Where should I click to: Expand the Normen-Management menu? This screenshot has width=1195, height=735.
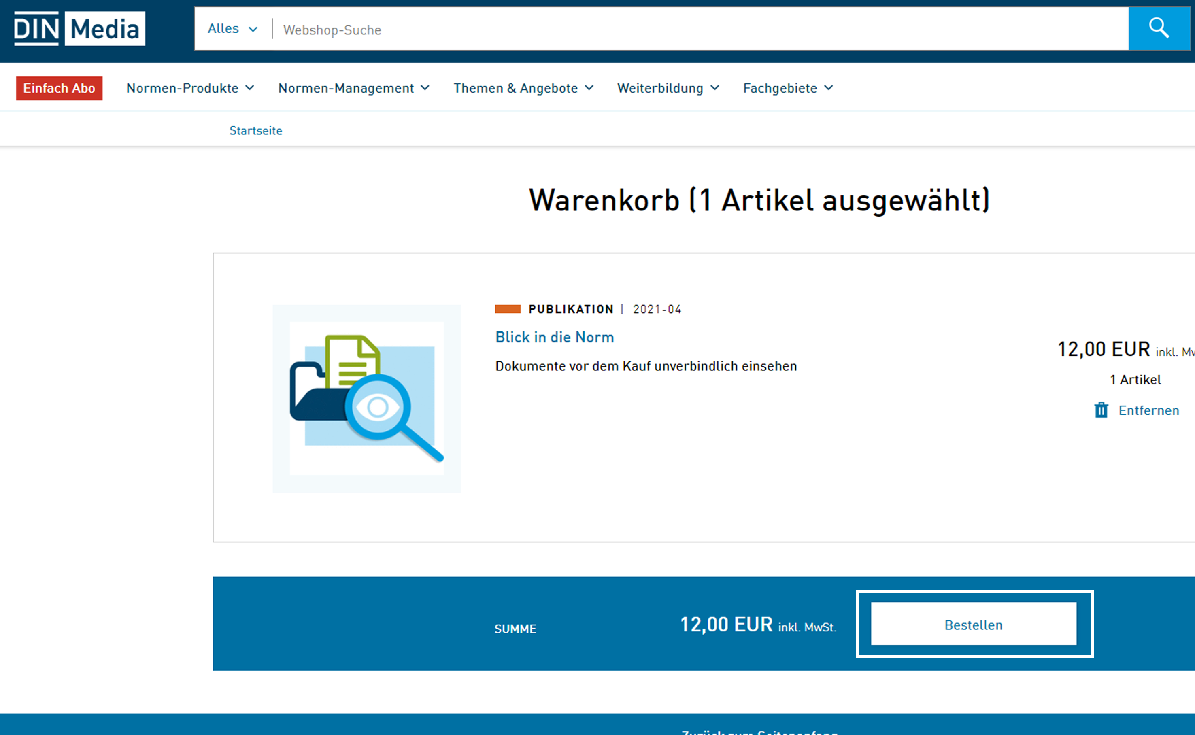pyautogui.click(x=353, y=88)
